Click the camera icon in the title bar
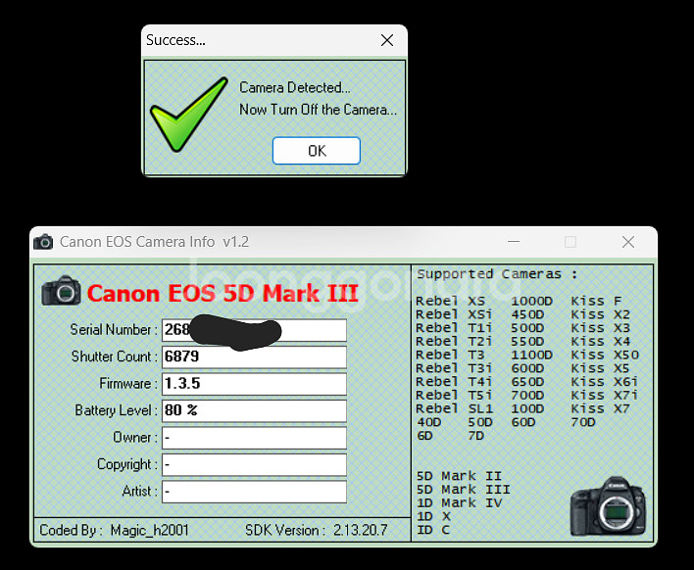This screenshot has height=570, width=694. point(43,242)
